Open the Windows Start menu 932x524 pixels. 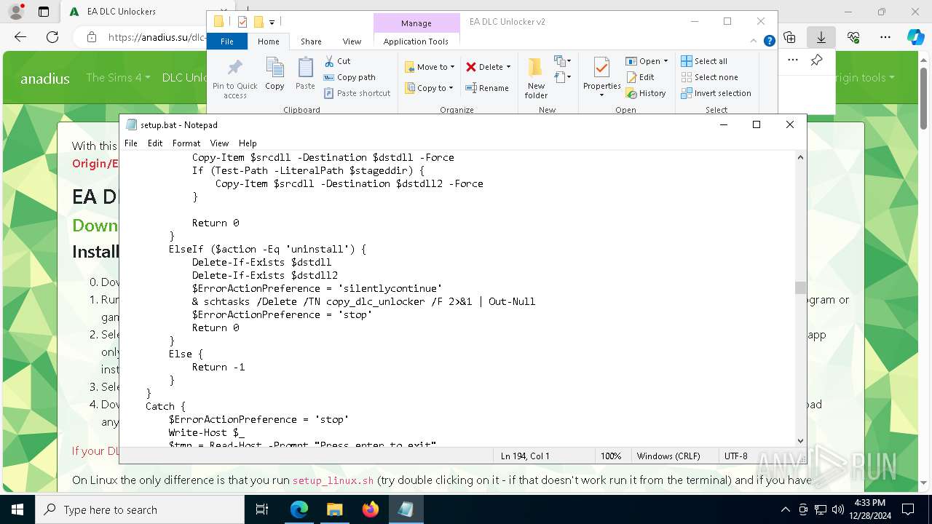17,509
